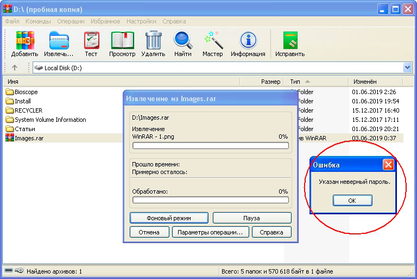Minimize the WinRAR window

click(x=382, y=9)
